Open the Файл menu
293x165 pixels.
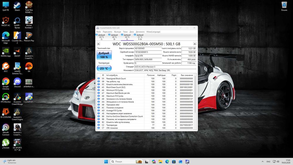pos(98,32)
